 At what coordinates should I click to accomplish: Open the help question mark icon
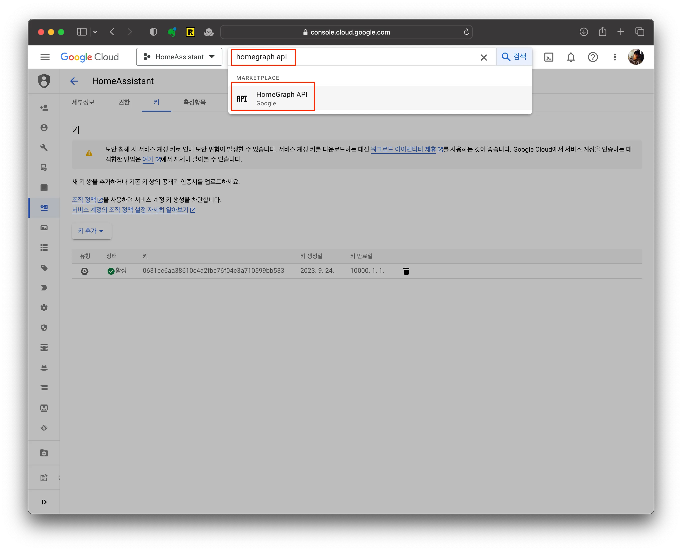point(592,57)
